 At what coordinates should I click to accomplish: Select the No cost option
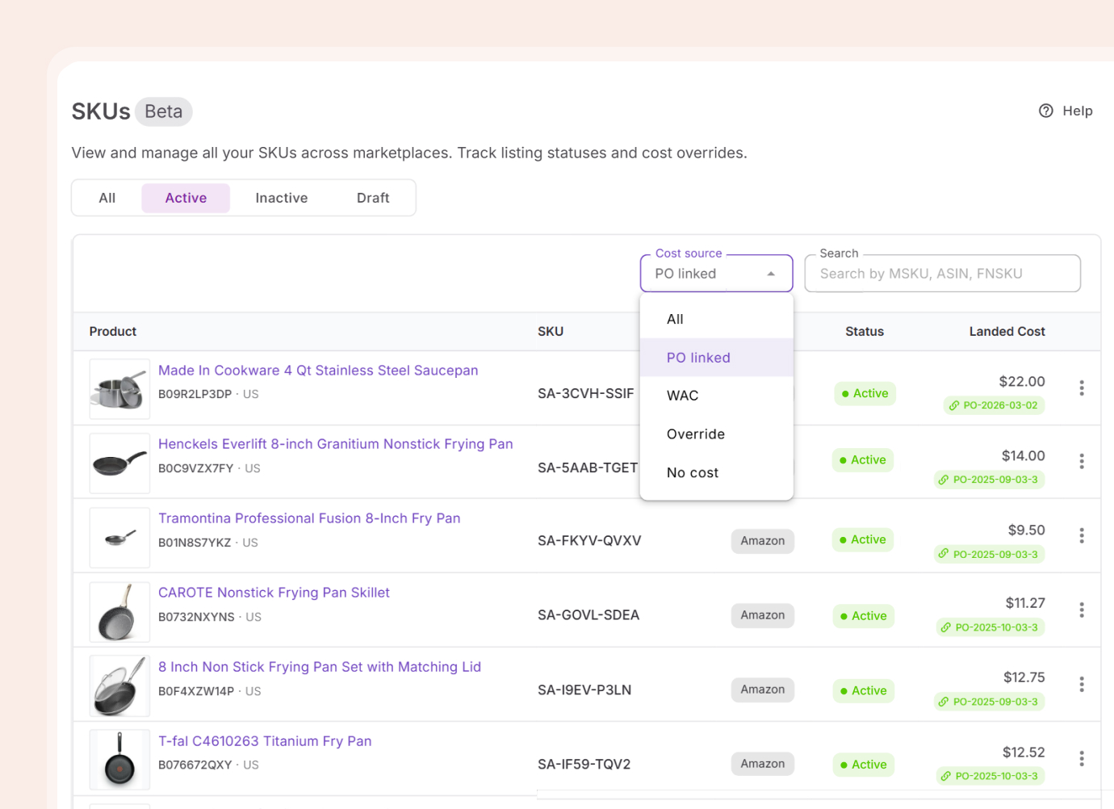point(692,472)
